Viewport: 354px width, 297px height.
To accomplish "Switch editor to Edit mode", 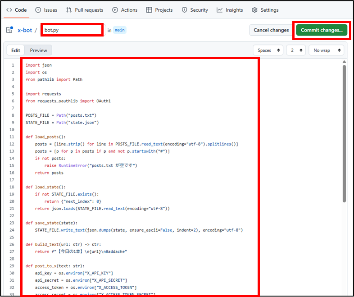I will 16,50.
